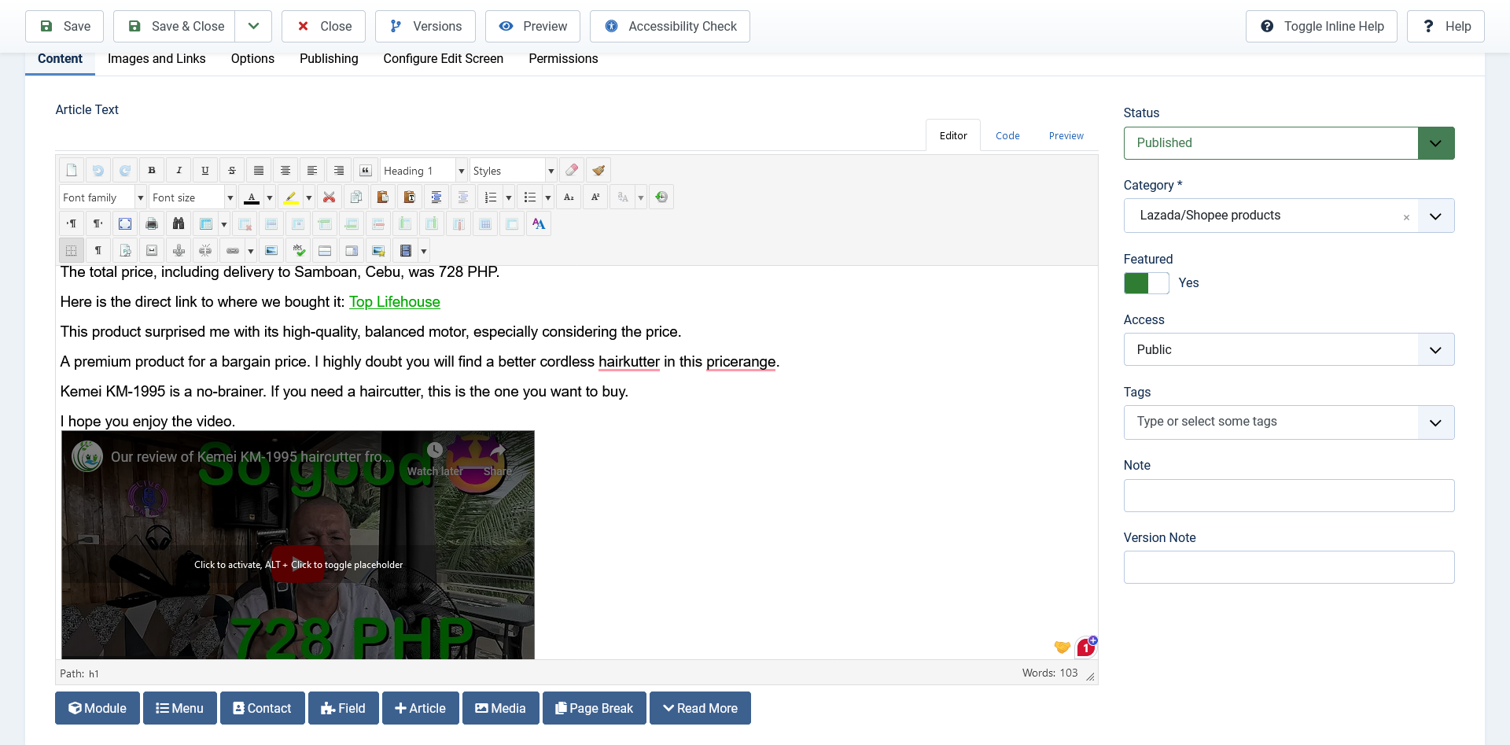Switch to the Permissions tab
The width and height of the screenshot is (1510, 745).
click(x=563, y=59)
